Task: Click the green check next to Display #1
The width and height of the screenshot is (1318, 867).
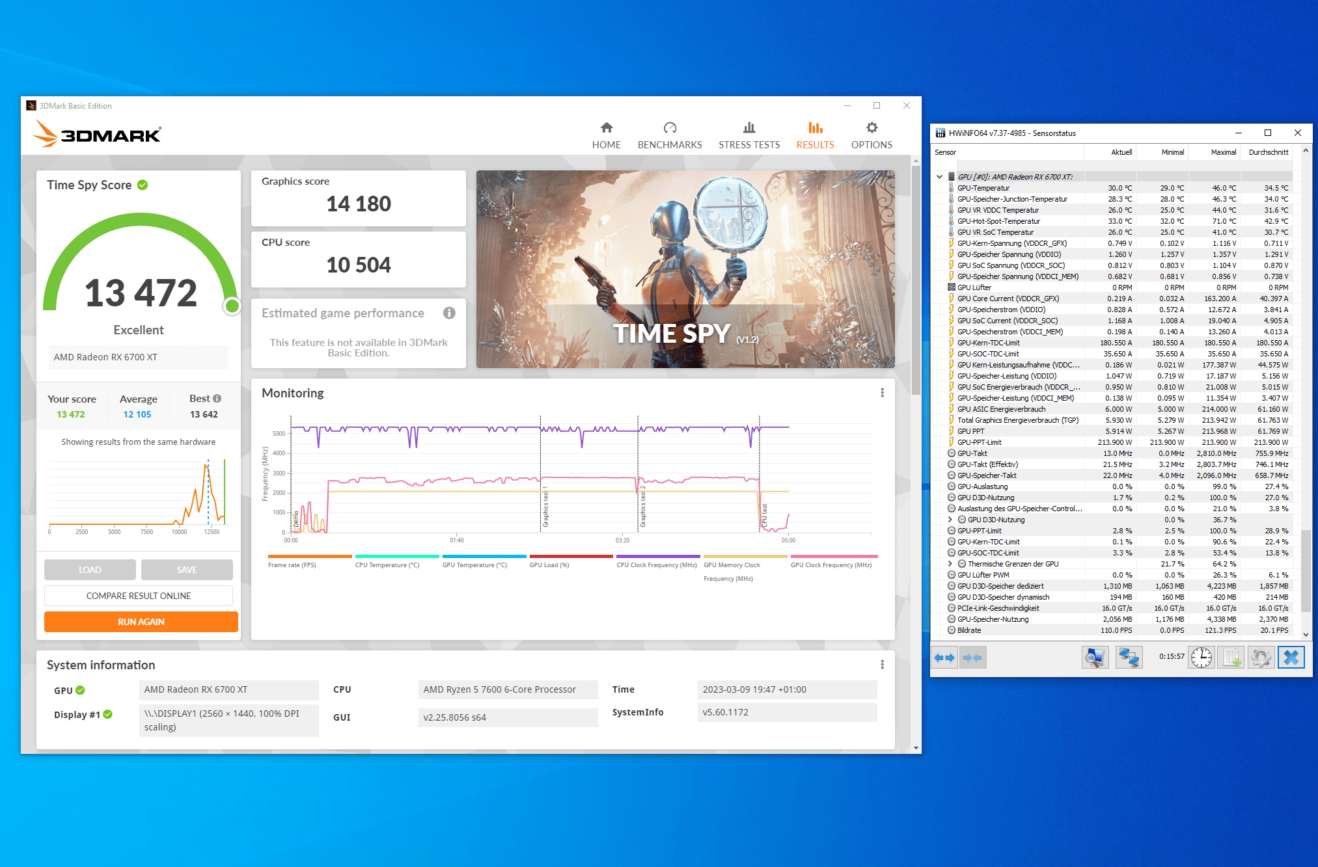Action: 108,714
